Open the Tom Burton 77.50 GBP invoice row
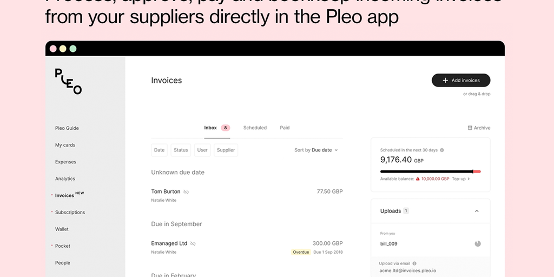The image size is (554, 277). pyautogui.click(x=247, y=195)
